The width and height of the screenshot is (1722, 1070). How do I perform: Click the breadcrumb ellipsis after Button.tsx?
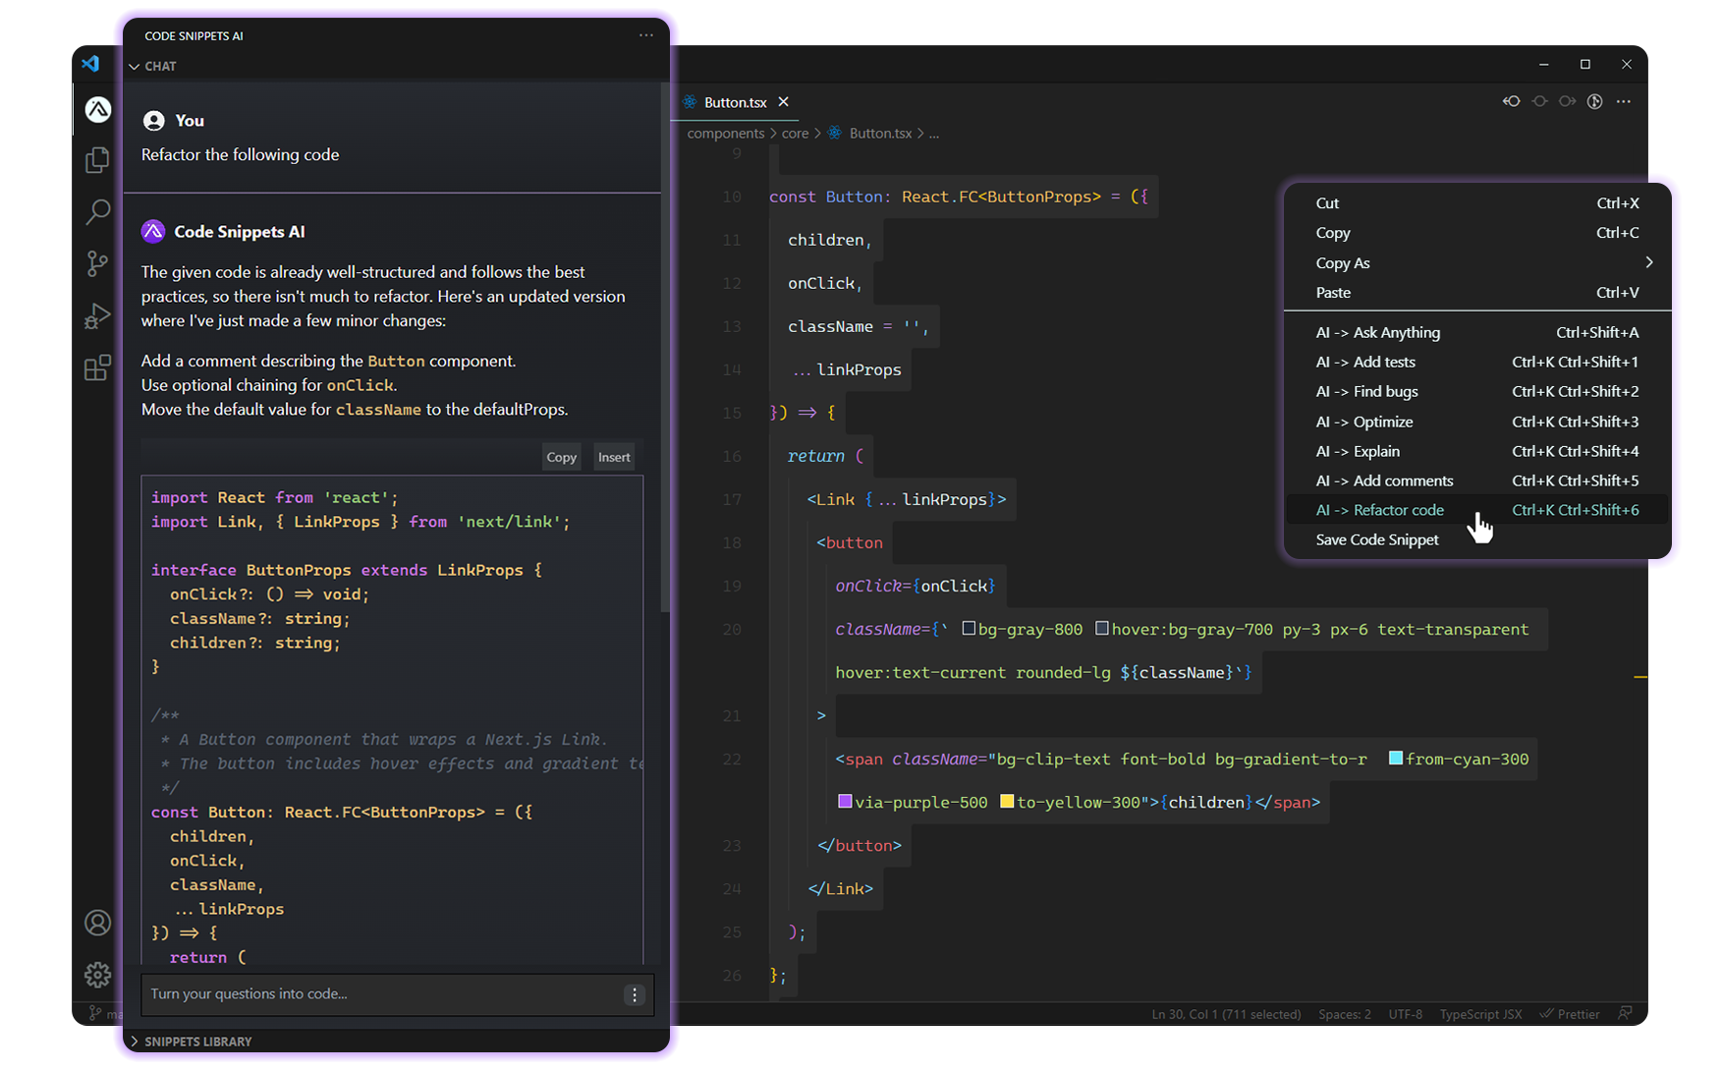(934, 134)
